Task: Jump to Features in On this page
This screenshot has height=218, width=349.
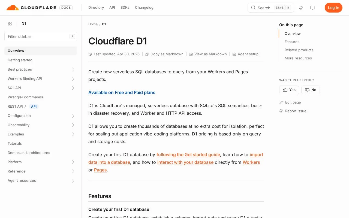Action: coord(292,42)
